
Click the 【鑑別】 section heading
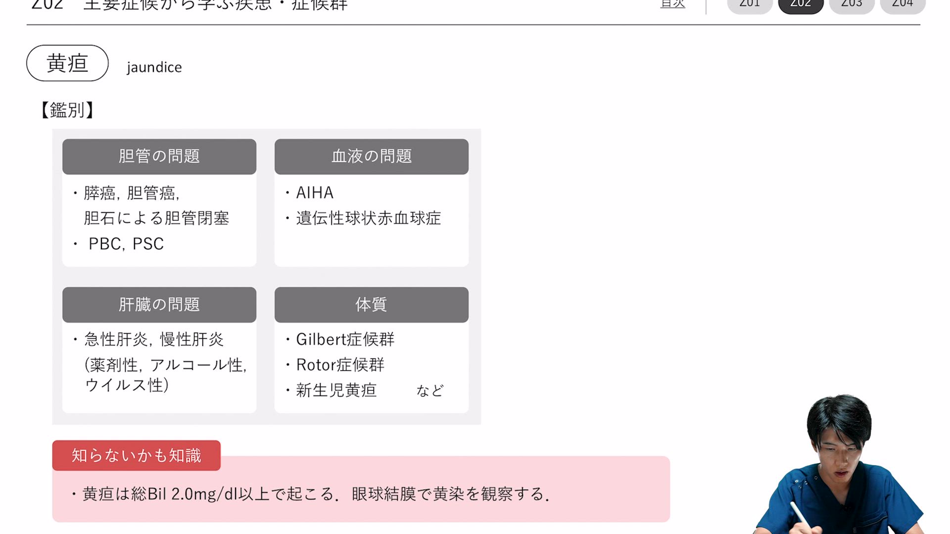[x=67, y=110]
